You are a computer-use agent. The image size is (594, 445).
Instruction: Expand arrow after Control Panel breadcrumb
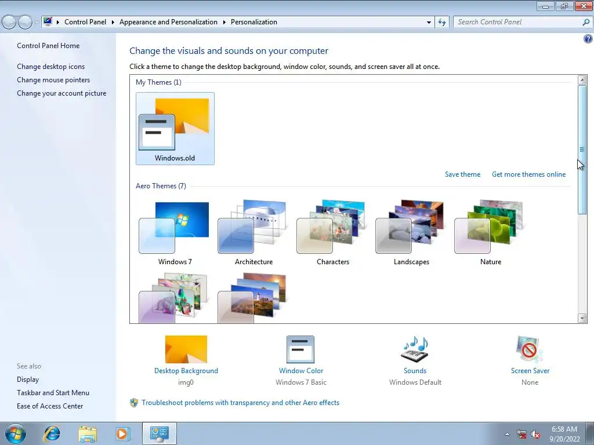click(113, 23)
